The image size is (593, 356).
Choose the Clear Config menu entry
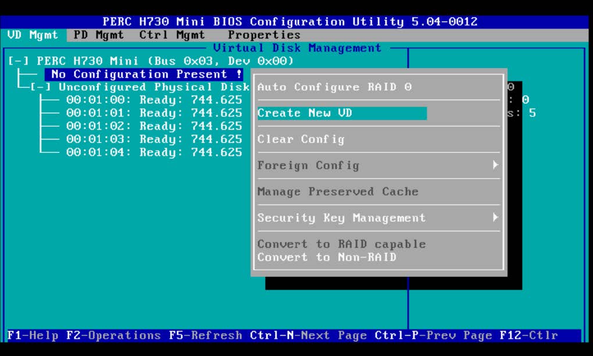pyautogui.click(x=301, y=139)
